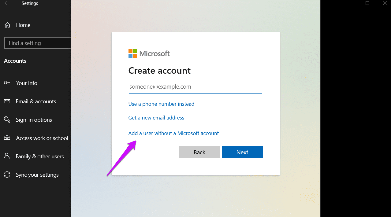
Task: Click the Accounts section heading
Action: (x=15, y=61)
